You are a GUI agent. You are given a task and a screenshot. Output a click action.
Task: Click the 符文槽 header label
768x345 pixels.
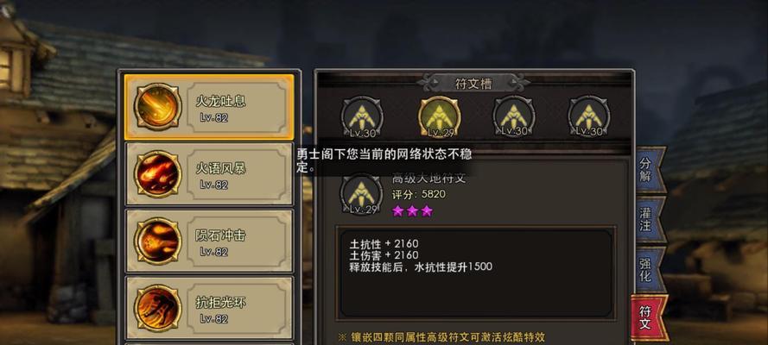pos(473,83)
